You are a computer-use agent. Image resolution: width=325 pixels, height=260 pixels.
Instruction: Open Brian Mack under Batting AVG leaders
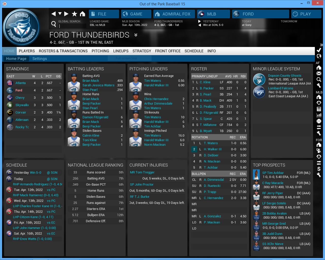point(91,80)
